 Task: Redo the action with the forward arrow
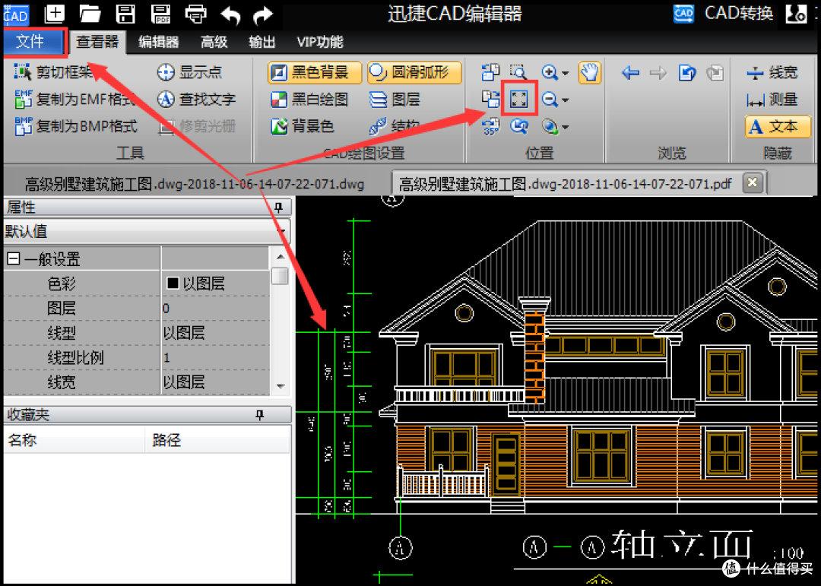263,14
